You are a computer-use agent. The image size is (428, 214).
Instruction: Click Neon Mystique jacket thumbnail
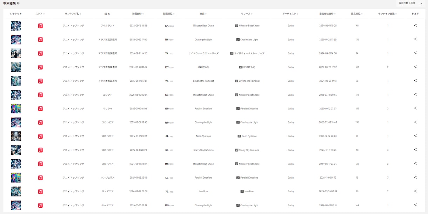[x=16, y=136]
